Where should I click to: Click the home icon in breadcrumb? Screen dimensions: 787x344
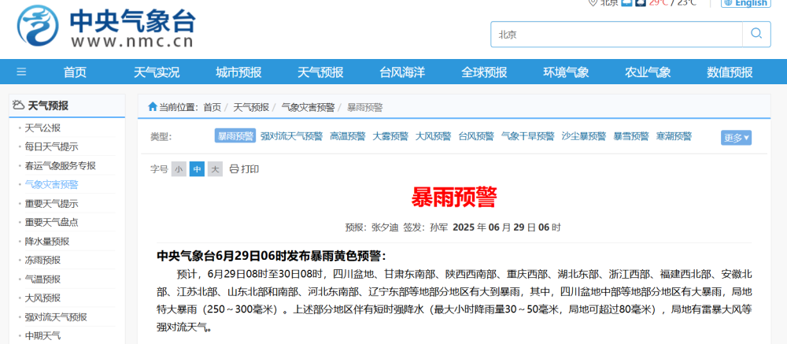pyautogui.click(x=152, y=107)
